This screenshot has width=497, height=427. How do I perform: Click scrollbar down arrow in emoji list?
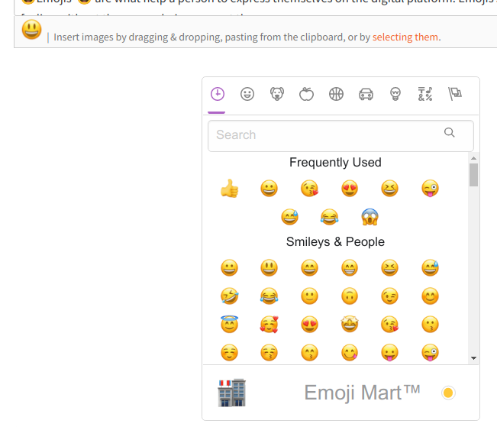(473, 357)
